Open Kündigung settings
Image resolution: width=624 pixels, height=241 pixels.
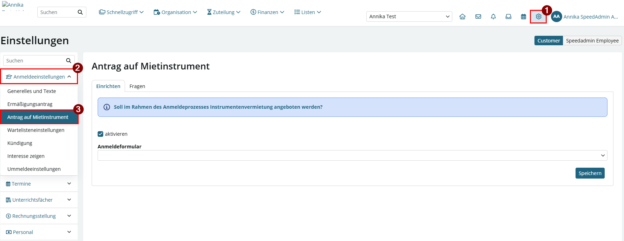tap(39, 143)
